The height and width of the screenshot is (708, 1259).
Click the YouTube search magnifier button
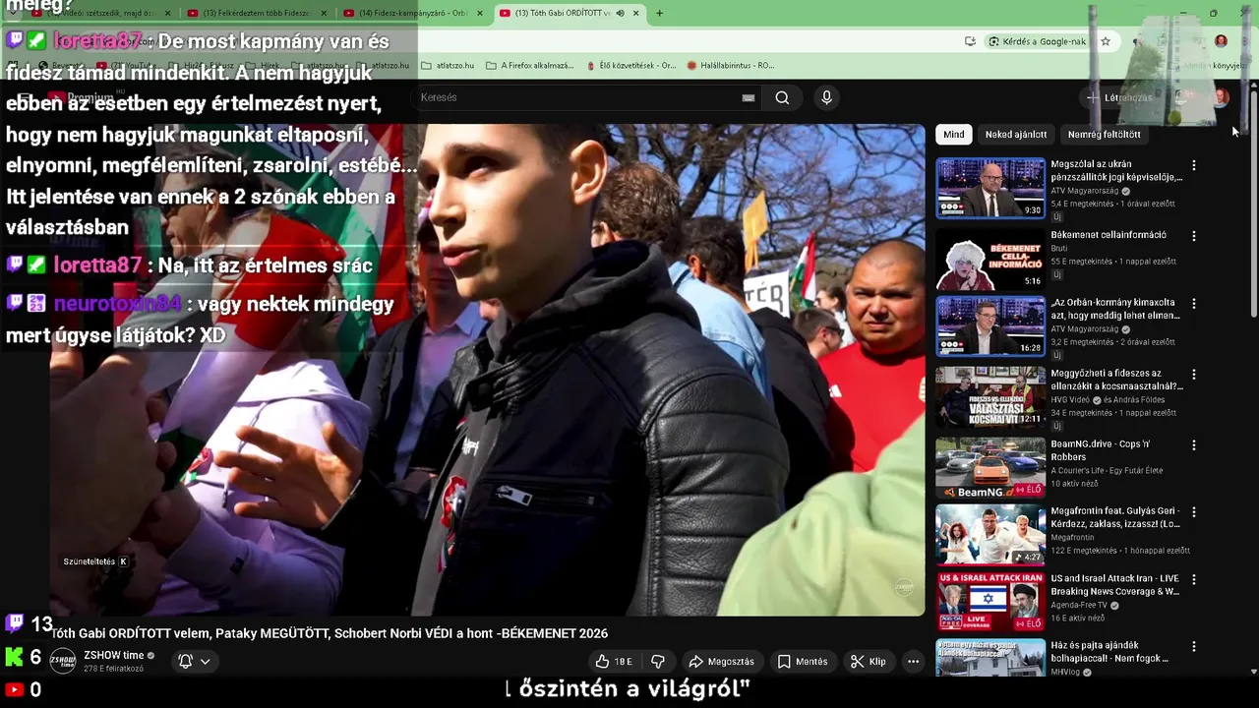(x=782, y=97)
